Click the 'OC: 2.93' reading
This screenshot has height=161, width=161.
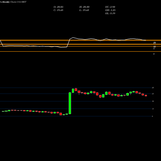click(x=110, y=7)
